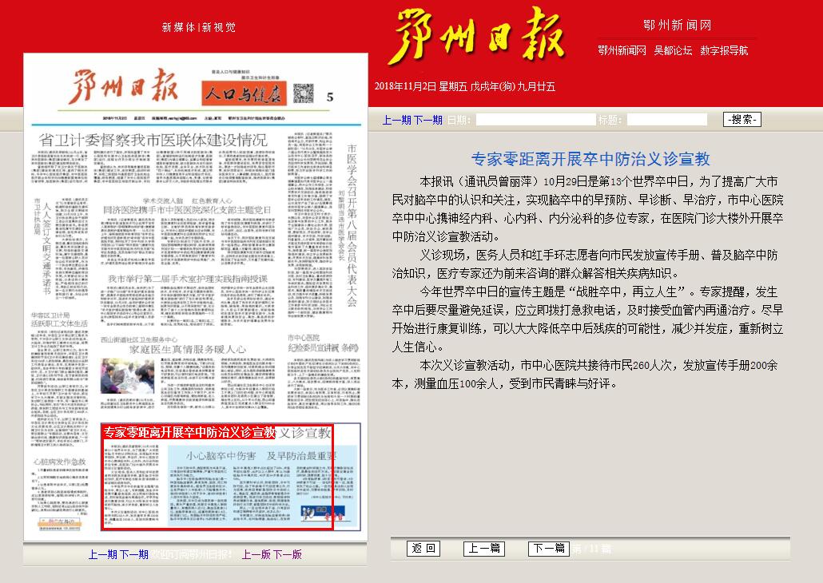Image resolution: width=823 pixels, height=583 pixels.
Task: Open the 鄂州新闻网 link beside 吴都论坛
Action: click(622, 50)
